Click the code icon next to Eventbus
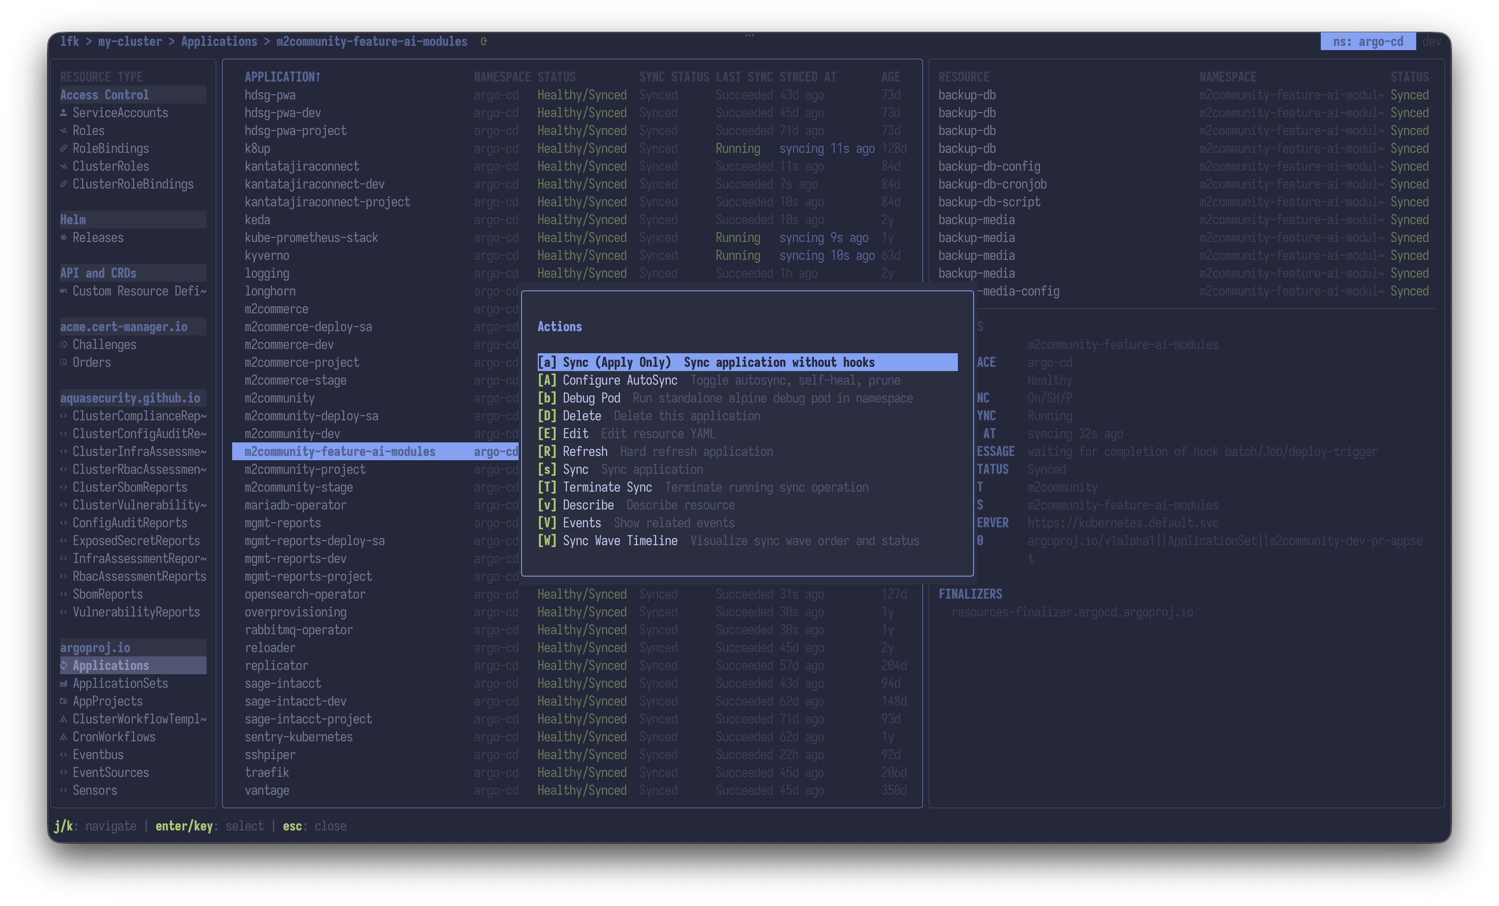Screen dimensions: 1499x906 tap(63, 754)
